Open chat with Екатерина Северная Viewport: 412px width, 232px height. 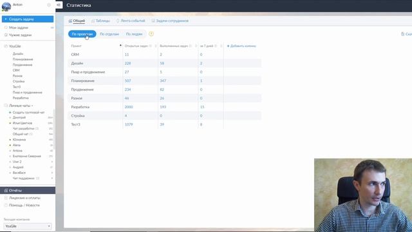[x=27, y=156]
